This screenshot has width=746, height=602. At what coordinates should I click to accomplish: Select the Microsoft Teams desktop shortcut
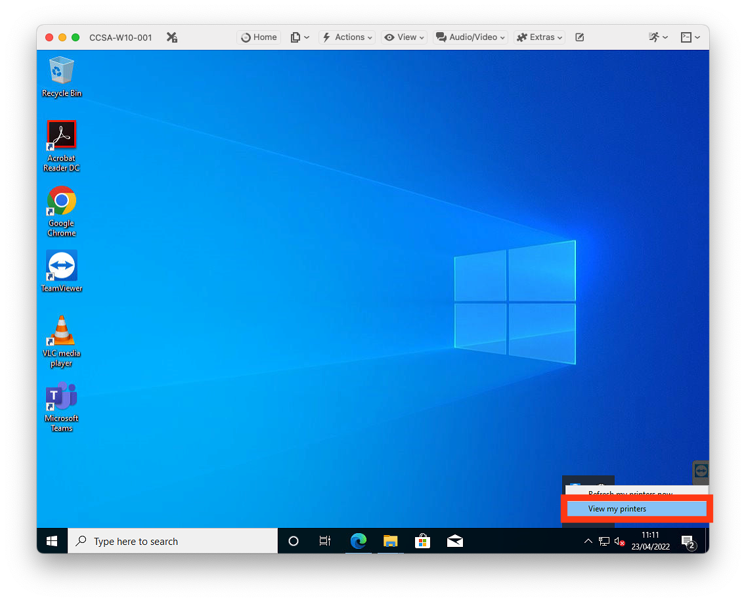[61, 407]
